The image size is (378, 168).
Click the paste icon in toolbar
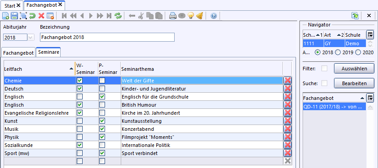159,16
